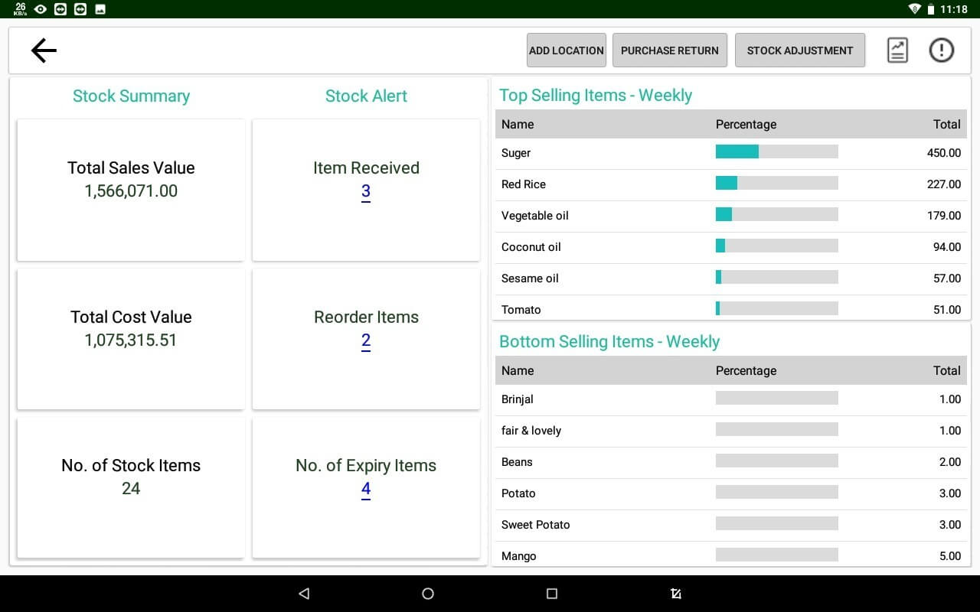Image resolution: width=980 pixels, height=612 pixels.
Task: Click the Name column header in Top Selling
Action: pyautogui.click(x=517, y=124)
